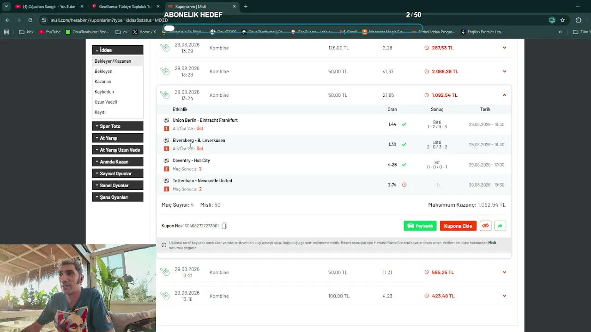Click the address bar URL field
This screenshot has height=332, width=591.
295,20
